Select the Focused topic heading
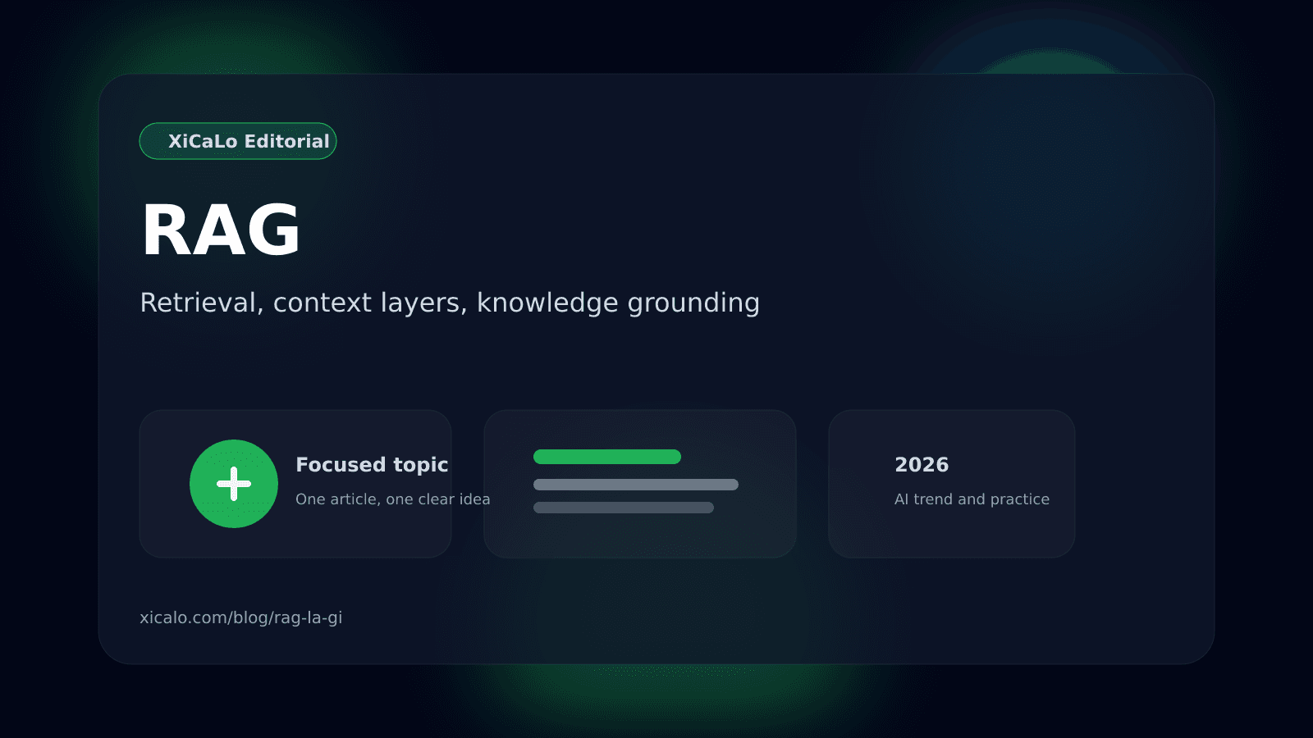The height and width of the screenshot is (738, 1313). tap(372, 465)
